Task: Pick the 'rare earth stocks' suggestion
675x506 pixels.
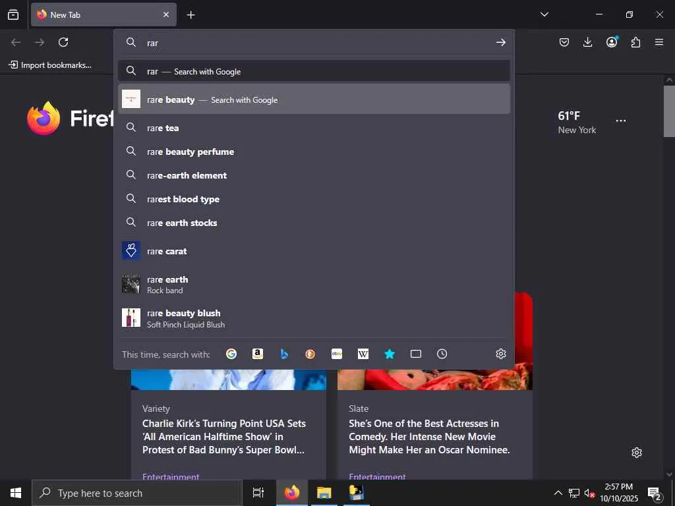Action: (x=314, y=223)
